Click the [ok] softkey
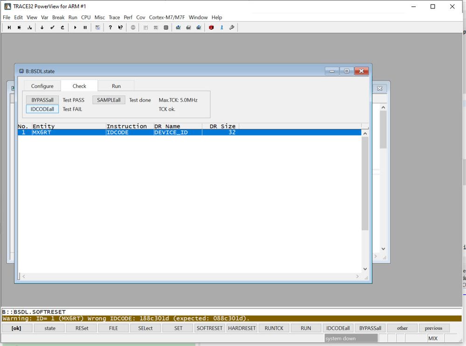This screenshot has width=466, height=346. (16, 328)
